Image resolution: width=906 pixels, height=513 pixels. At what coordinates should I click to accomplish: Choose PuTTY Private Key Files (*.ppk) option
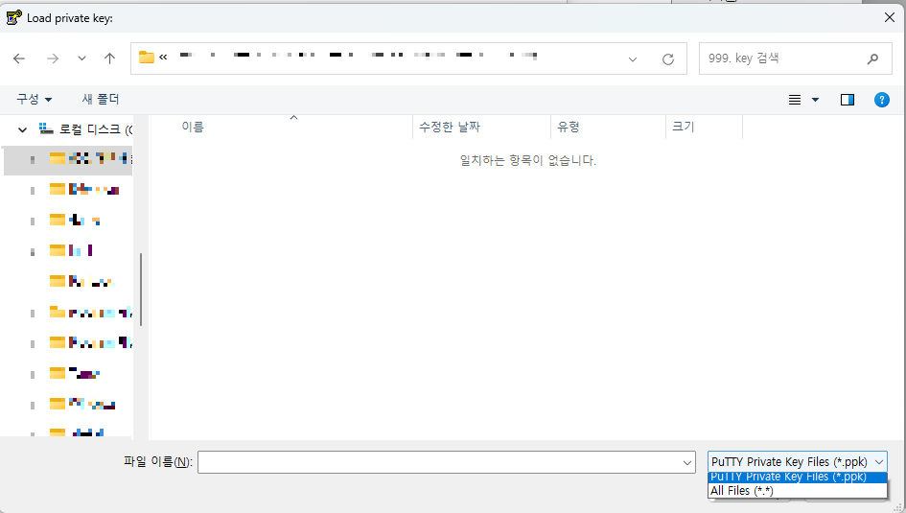(x=798, y=478)
